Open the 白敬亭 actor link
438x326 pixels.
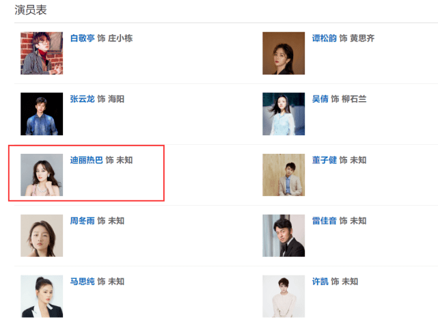82,38
